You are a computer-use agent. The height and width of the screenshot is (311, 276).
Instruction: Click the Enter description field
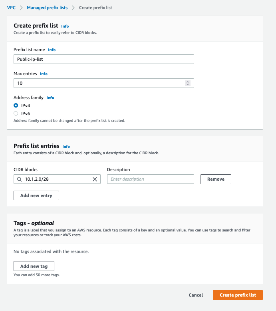(x=150, y=179)
